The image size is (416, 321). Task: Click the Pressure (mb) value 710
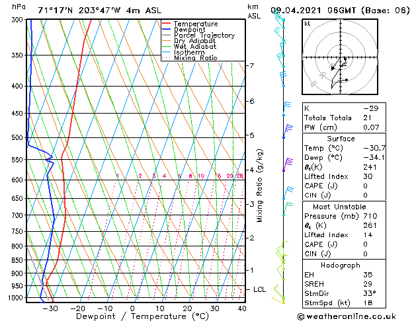tap(370, 216)
